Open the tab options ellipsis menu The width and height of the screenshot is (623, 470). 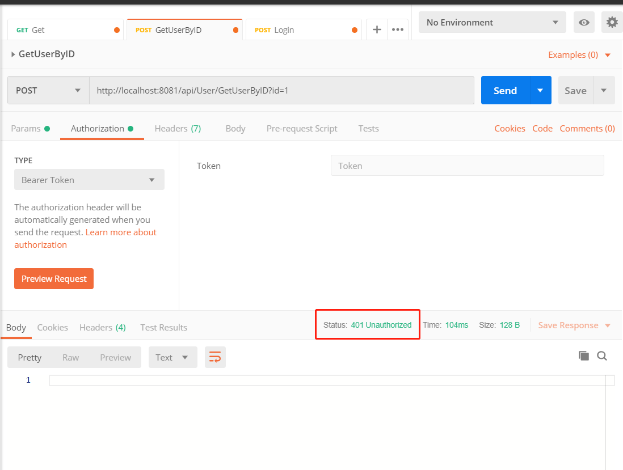398,30
